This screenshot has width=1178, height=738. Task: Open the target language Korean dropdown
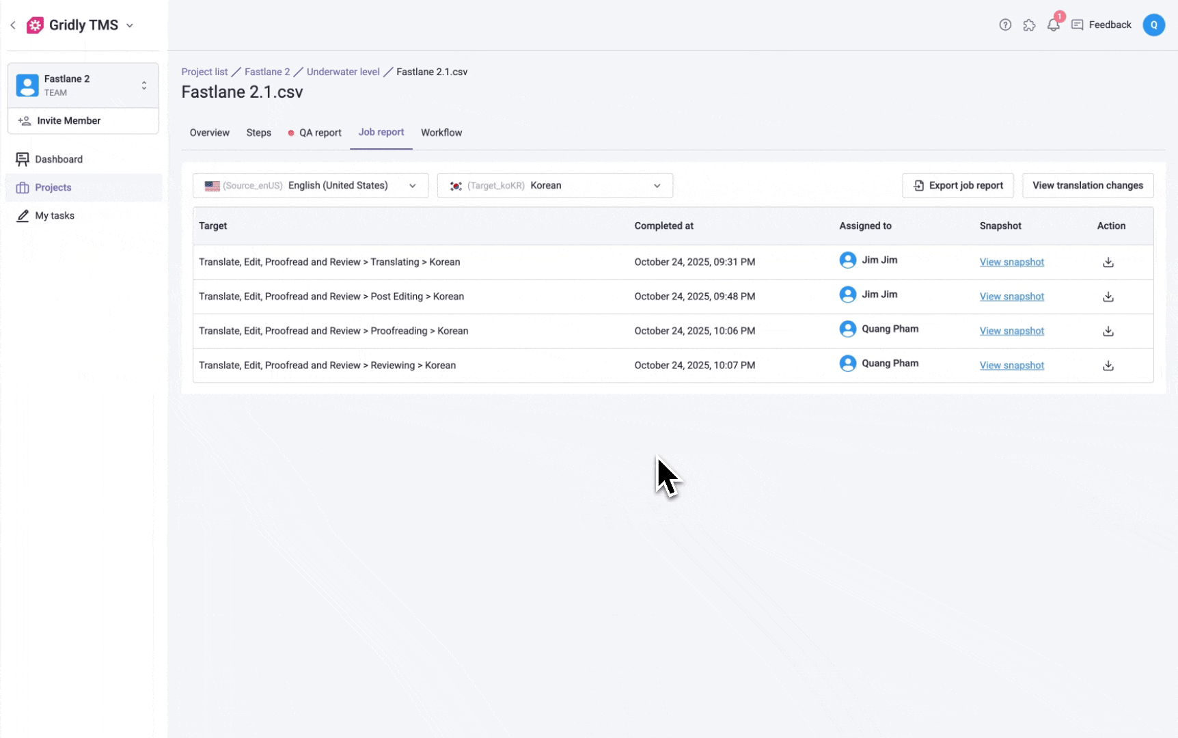coord(555,186)
